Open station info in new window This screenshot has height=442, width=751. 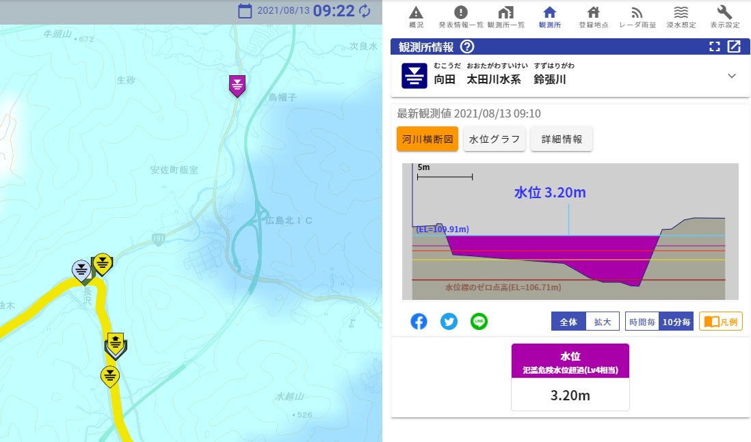(734, 46)
